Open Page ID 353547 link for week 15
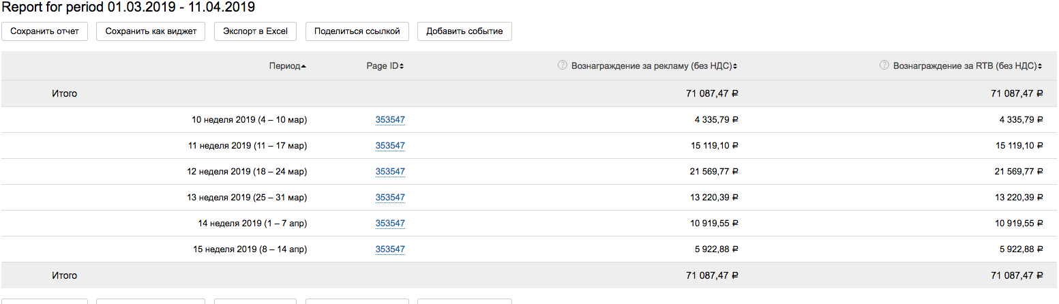 point(390,249)
